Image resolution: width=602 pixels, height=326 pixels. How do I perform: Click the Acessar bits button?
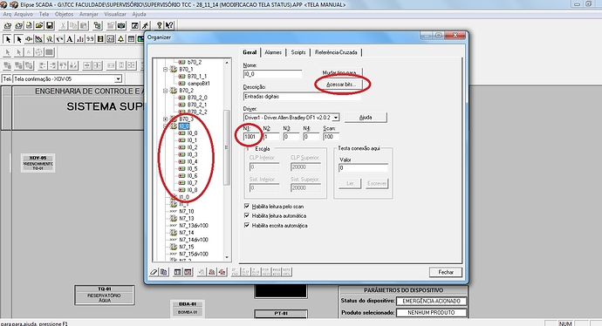(x=341, y=85)
